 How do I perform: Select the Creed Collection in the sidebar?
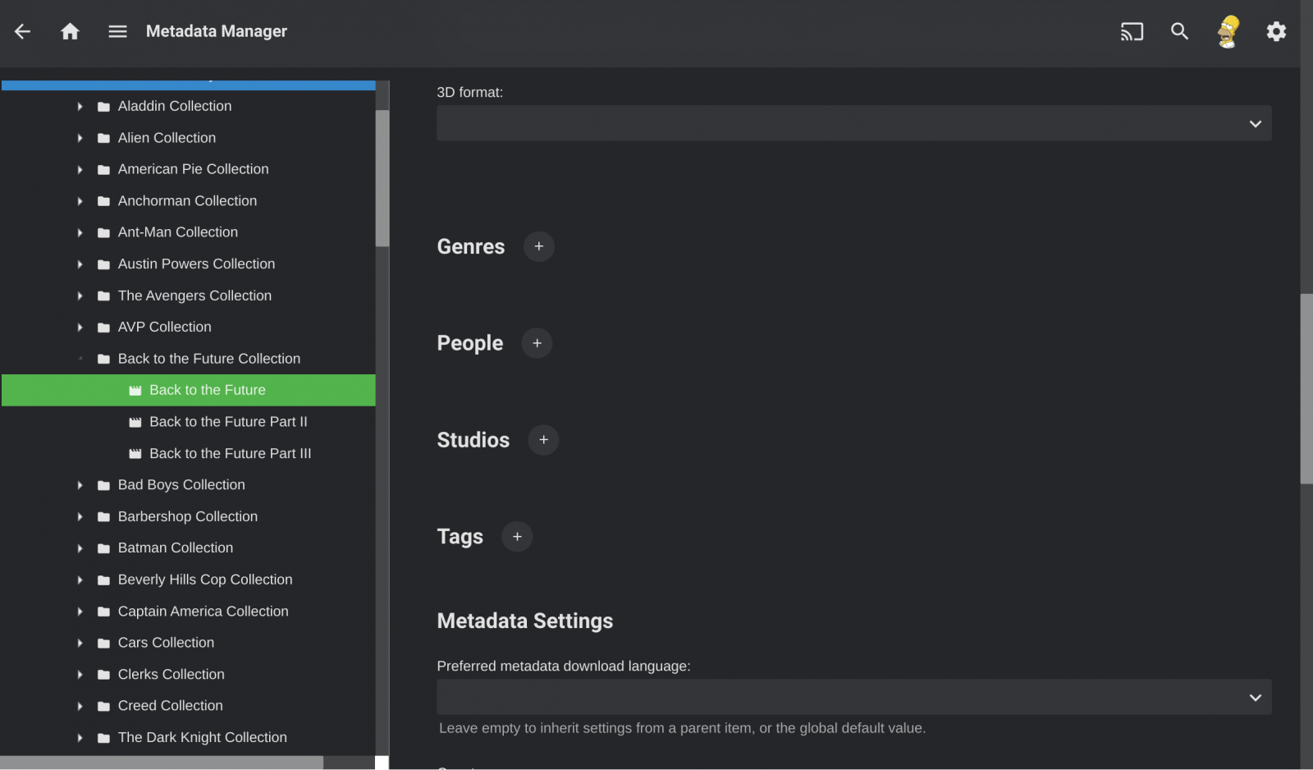(170, 705)
